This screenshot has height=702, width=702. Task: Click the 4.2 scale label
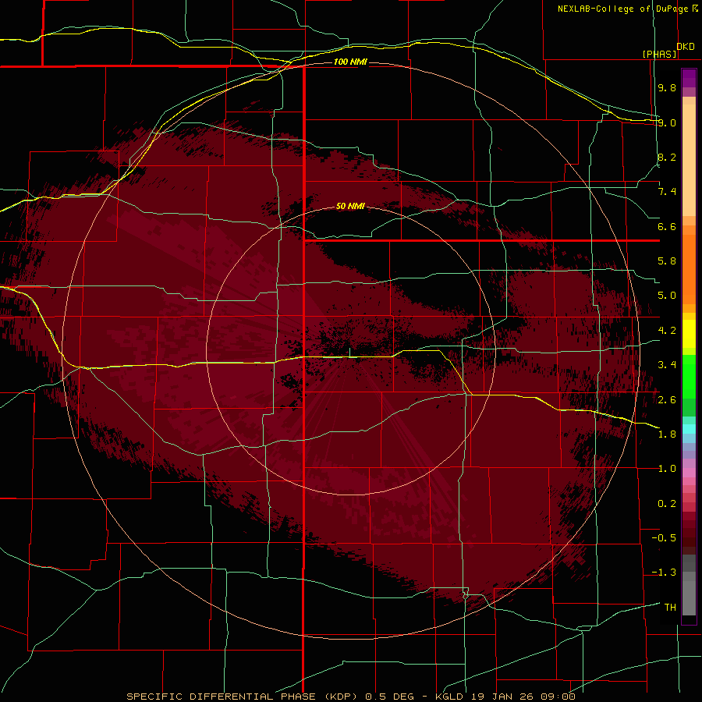click(x=667, y=331)
